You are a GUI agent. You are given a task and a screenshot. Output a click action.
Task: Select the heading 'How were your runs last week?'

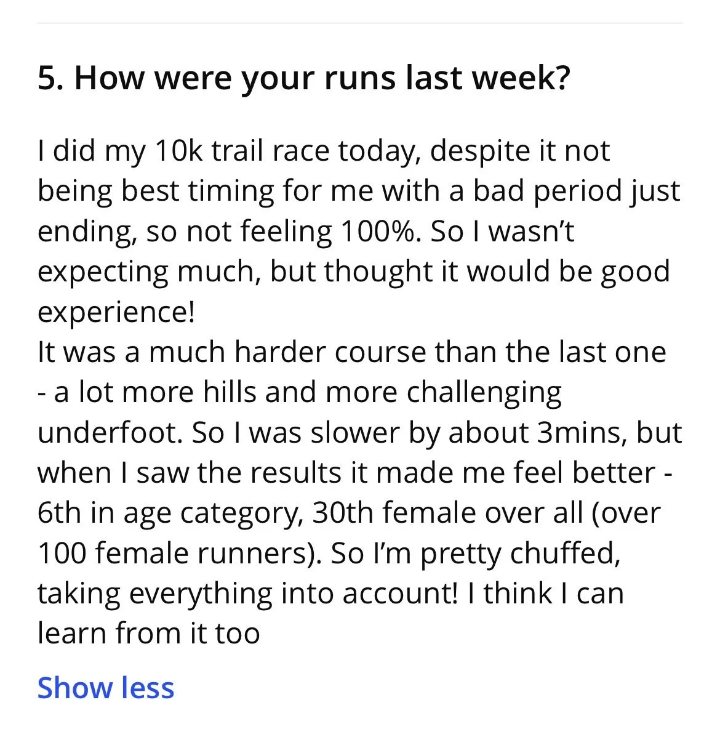point(322,78)
